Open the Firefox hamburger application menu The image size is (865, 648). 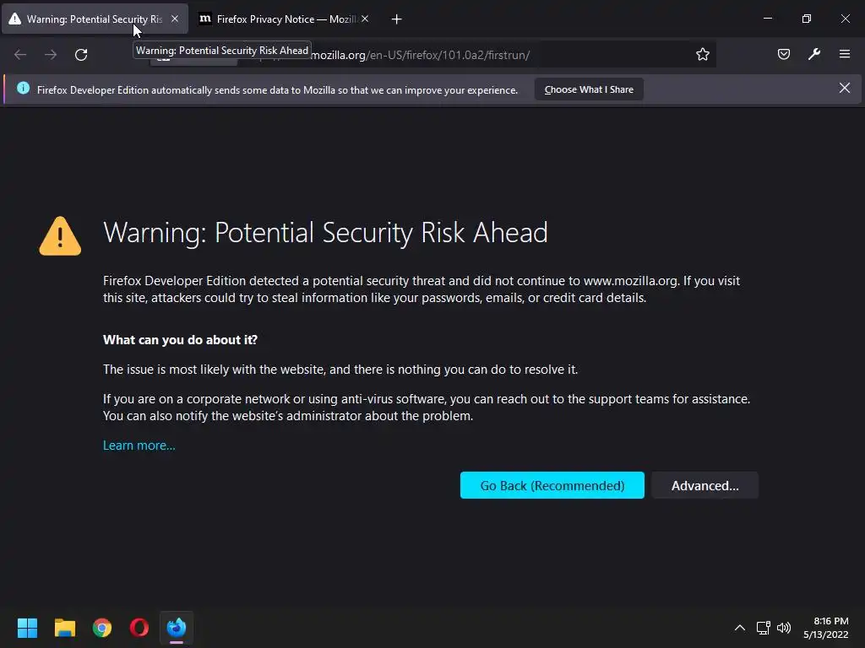tap(845, 54)
